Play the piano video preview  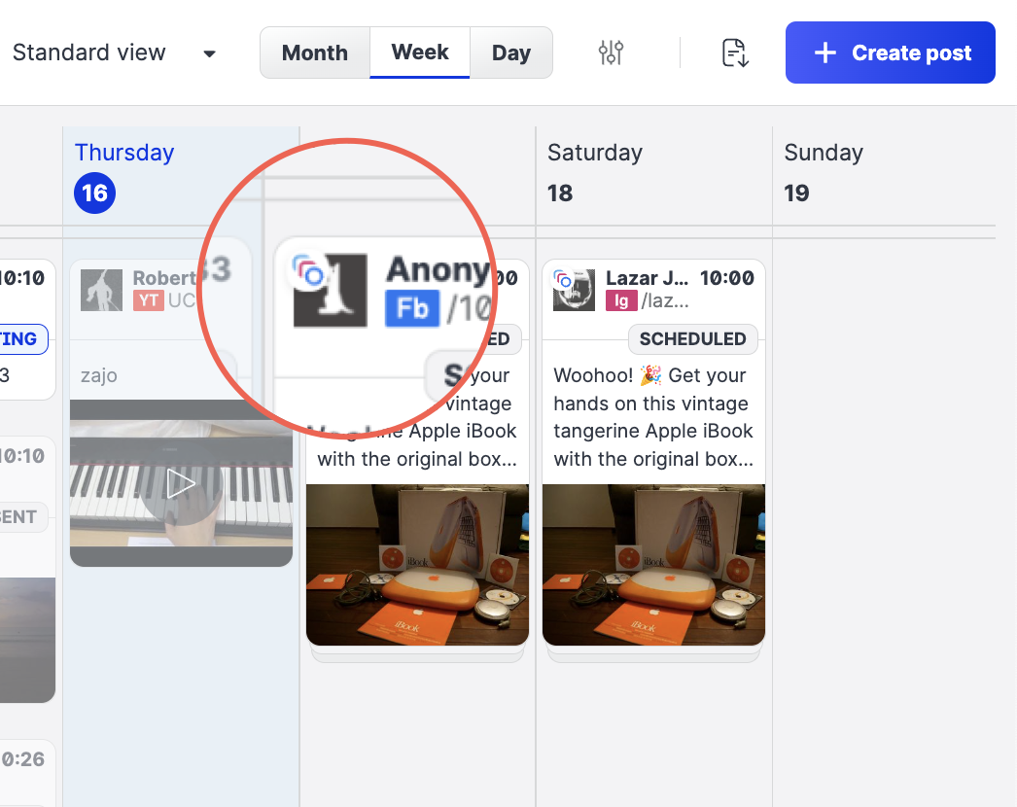pyautogui.click(x=181, y=484)
